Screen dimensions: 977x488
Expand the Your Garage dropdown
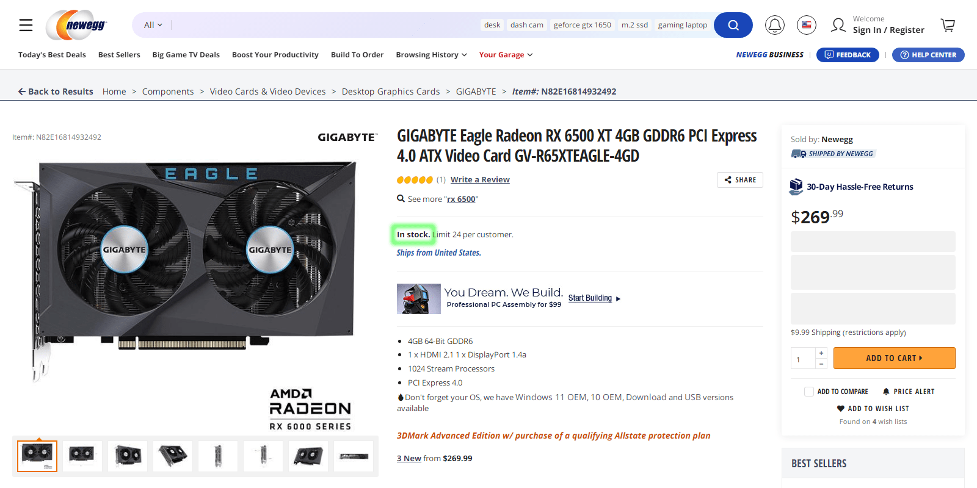(506, 55)
